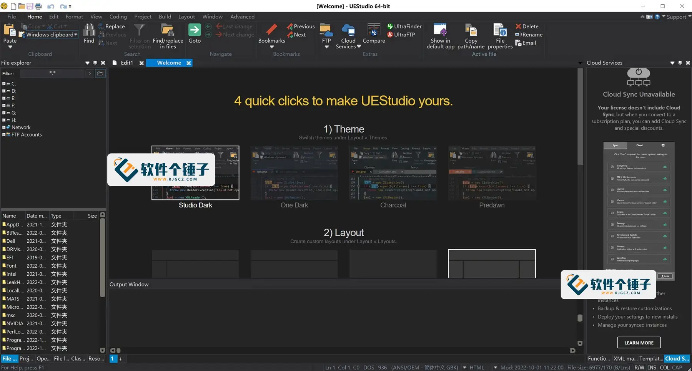The width and height of the screenshot is (692, 371).
Task: Switch to the Edit1 document tab
Action: click(x=126, y=63)
